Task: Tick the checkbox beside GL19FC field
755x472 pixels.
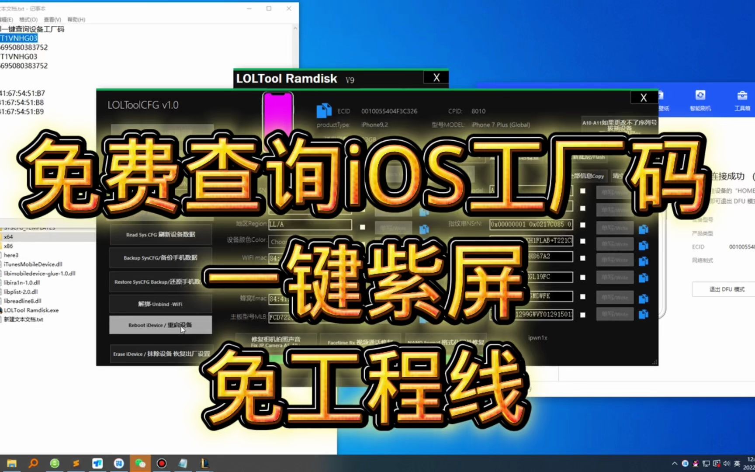Action: tap(582, 277)
